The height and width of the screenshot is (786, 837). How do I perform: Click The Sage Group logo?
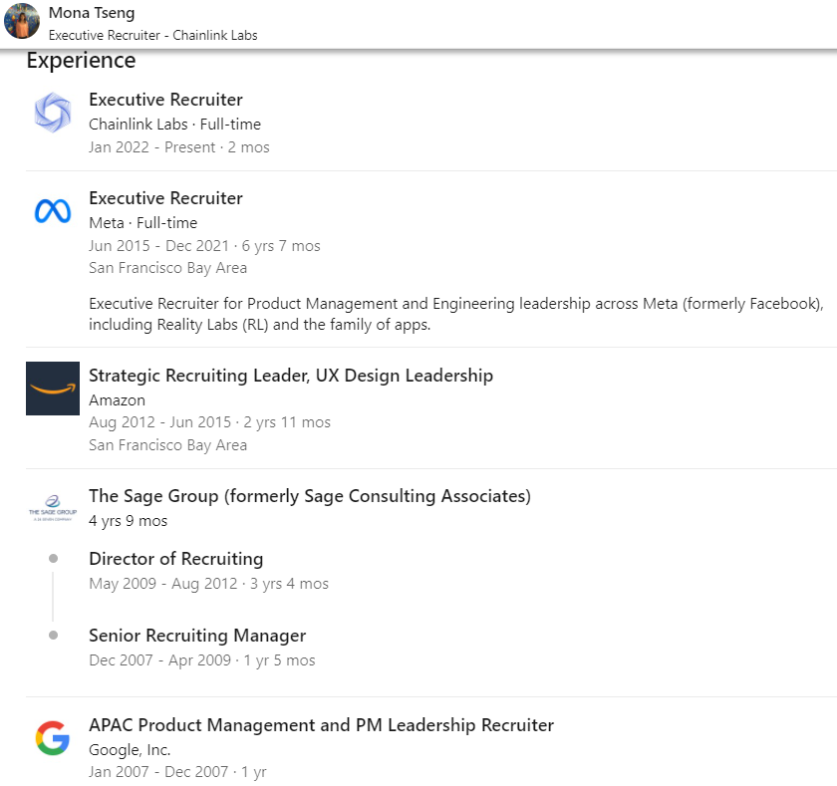(52, 508)
